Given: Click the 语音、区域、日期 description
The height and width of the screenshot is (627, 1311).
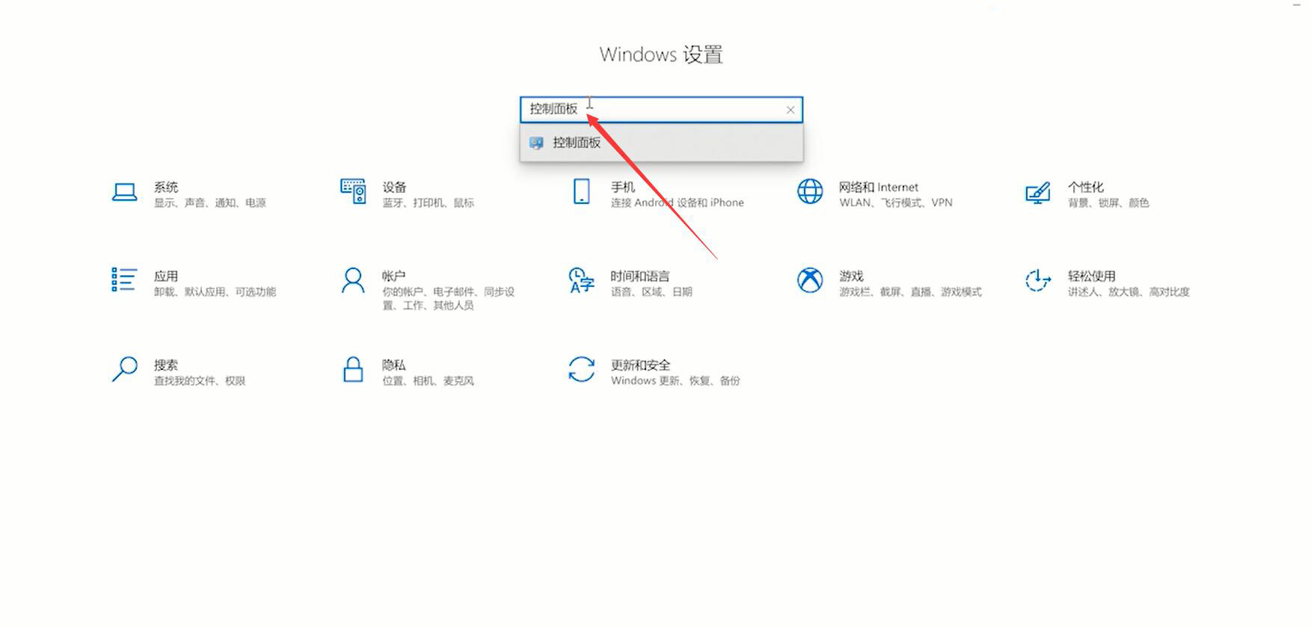Looking at the screenshot, I should pyautogui.click(x=651, y=291).
